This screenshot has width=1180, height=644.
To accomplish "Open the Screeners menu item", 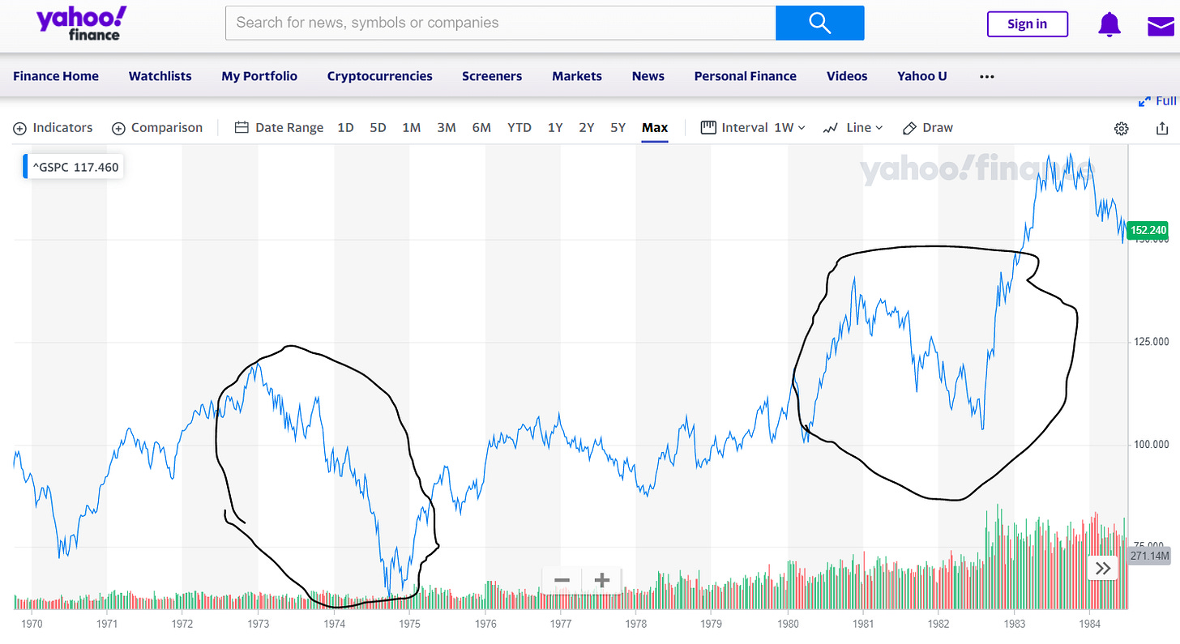I will click(492, 76).
